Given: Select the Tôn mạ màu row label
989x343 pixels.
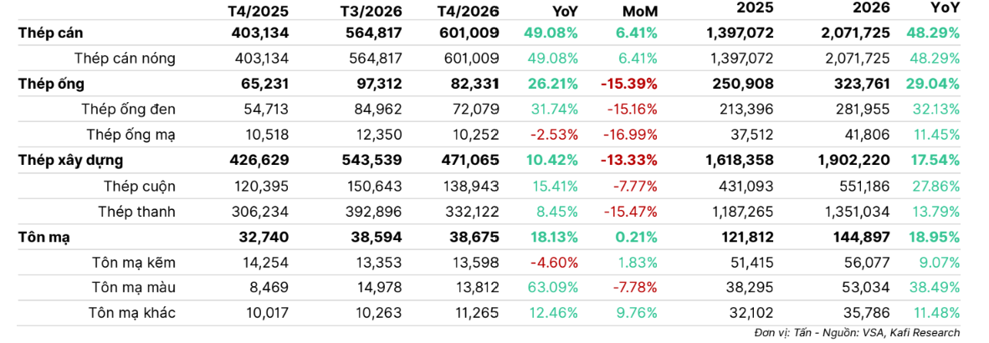Looking at the screenshot, I should (x=133, y=288).
